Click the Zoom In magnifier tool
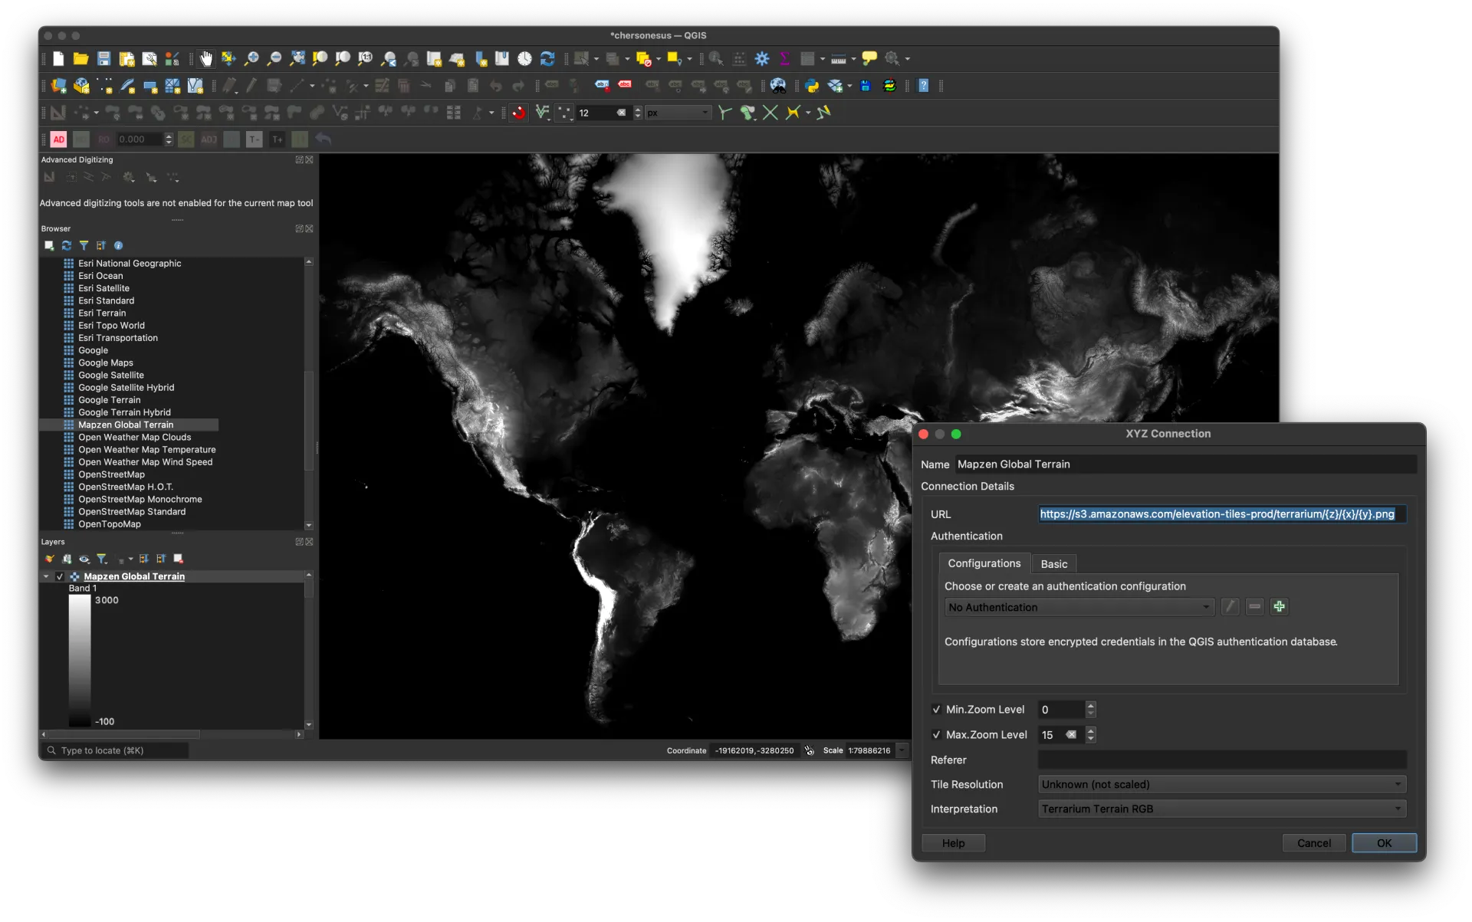Viewport: 1472px width, 922px height. coord(251,58)
